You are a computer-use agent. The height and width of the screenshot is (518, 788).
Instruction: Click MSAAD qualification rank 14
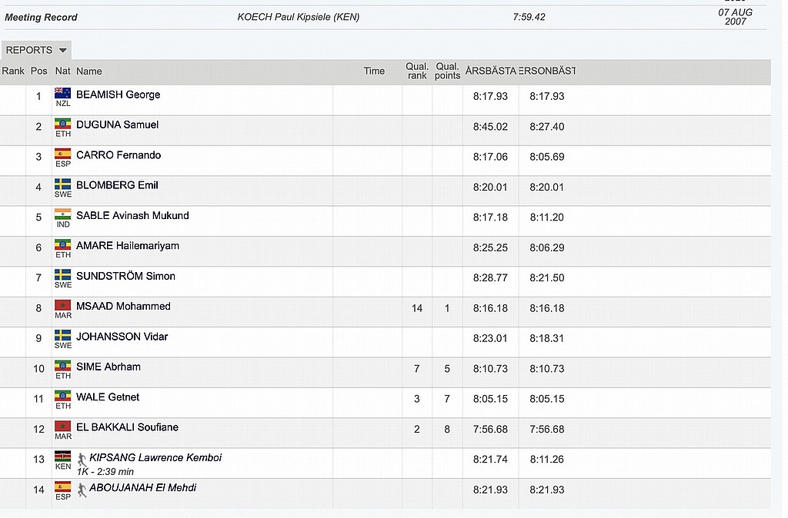click(x=417, y=309)
